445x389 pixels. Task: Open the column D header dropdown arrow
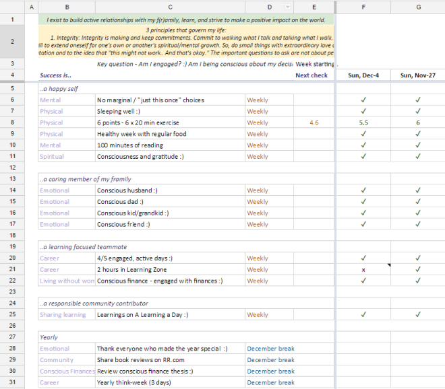tap(288, 7)
